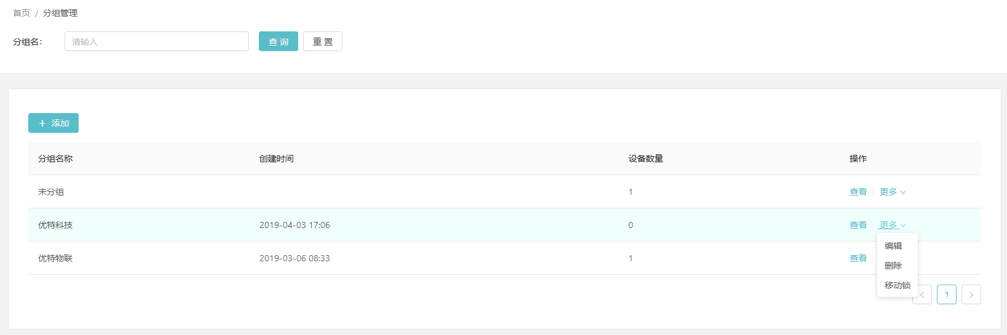Image resolution: width=1007 pixels, height=335 pixels.
Task: Navigate to 首页 breadcrumb link
Action: 22,13
